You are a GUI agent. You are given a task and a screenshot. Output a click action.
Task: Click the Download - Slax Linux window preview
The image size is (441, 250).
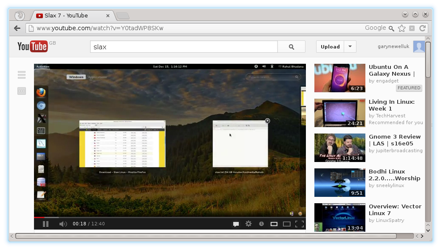tap(122, 144)
